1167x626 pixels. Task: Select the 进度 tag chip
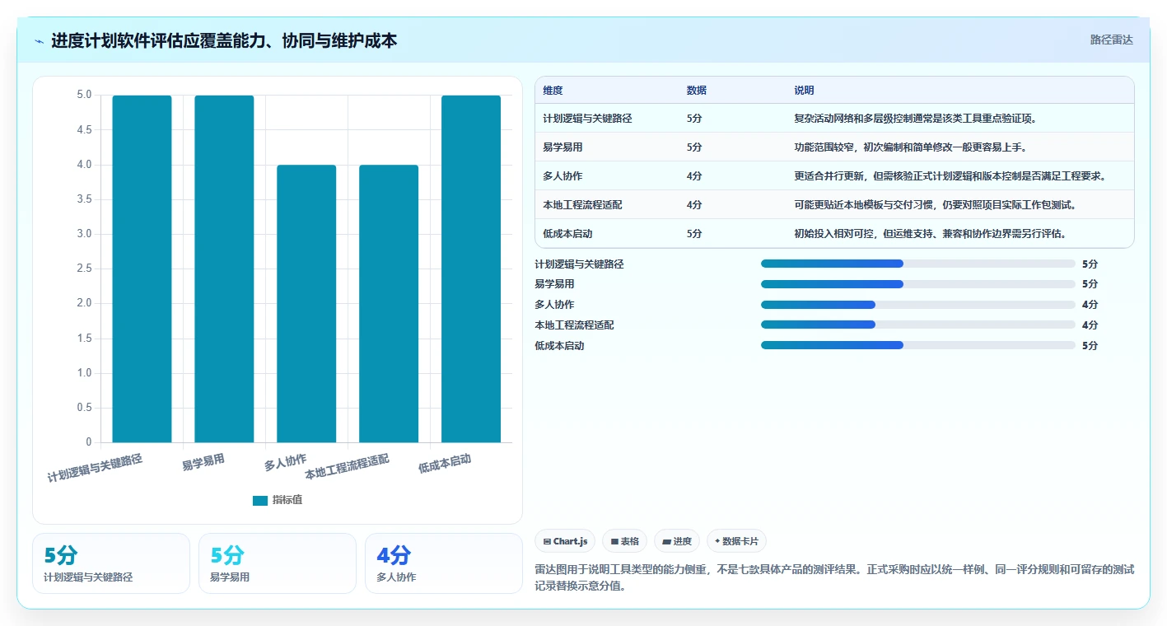[677, 541]
